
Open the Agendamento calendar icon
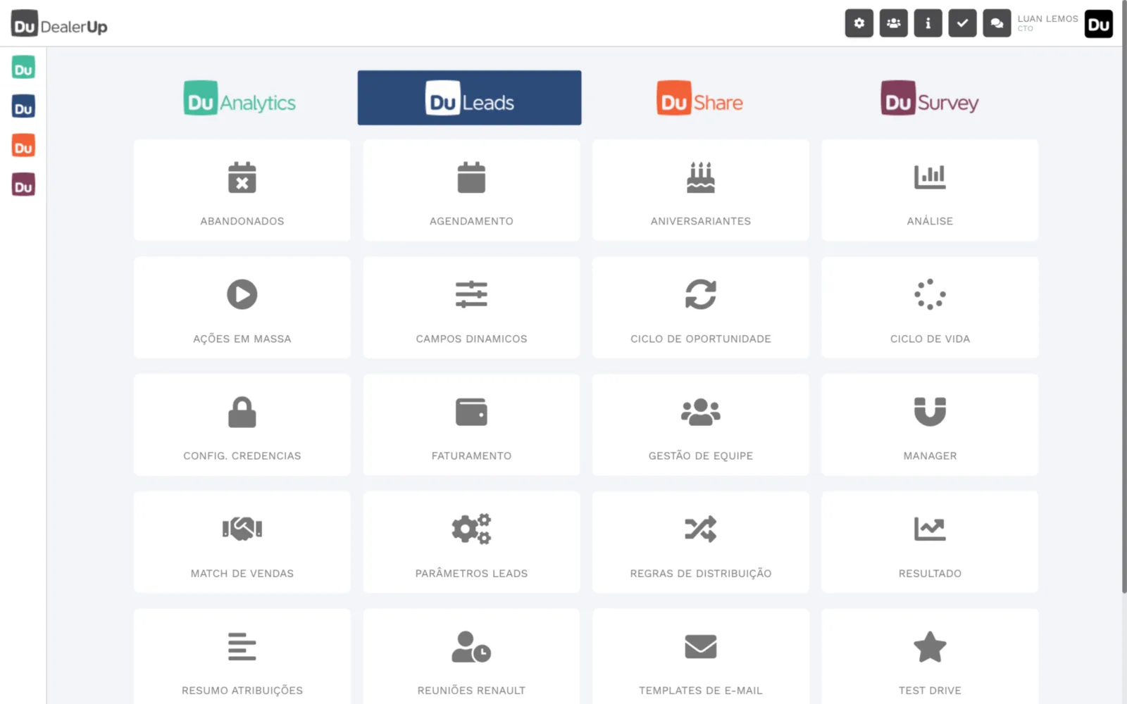tap(471, 177)
